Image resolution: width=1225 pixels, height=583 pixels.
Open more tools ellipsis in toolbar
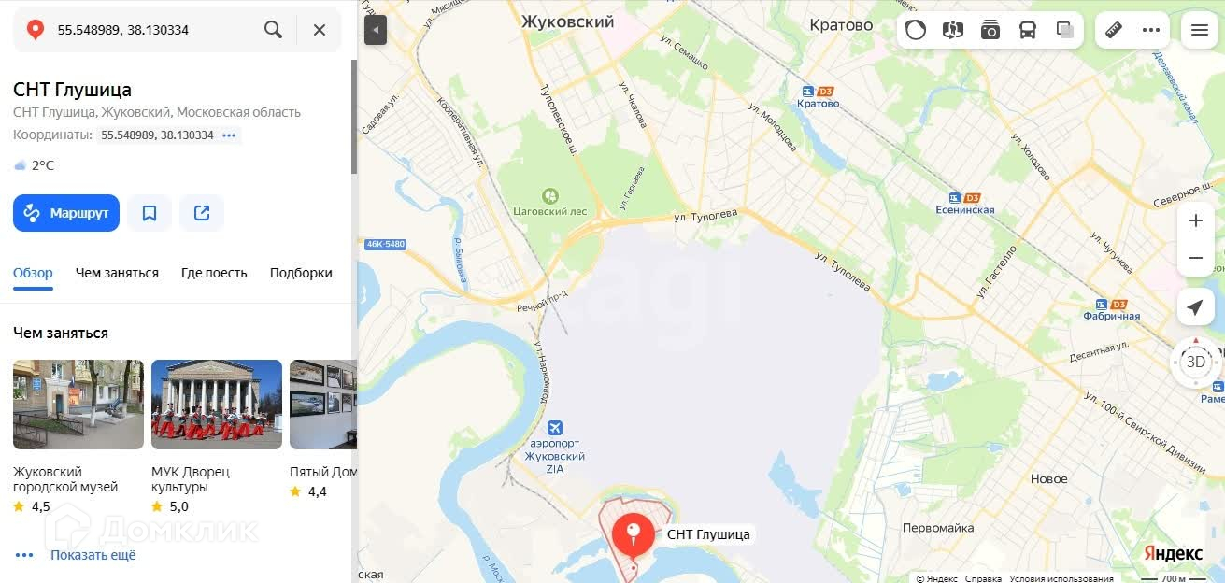(x=1151, y=30)
